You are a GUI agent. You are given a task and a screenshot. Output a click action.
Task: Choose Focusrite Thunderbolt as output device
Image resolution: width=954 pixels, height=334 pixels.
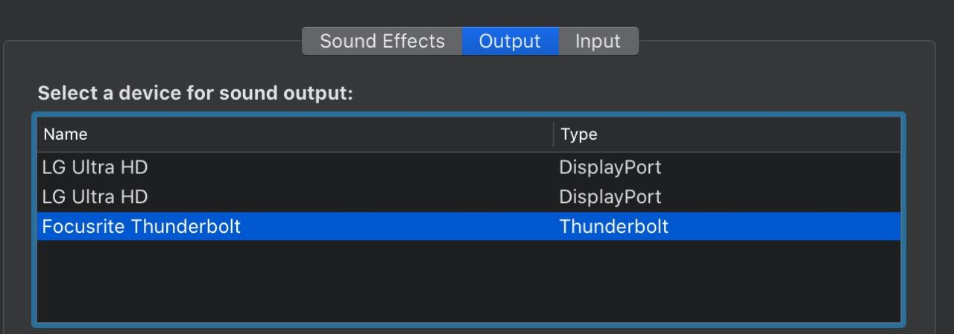[142, 227]
